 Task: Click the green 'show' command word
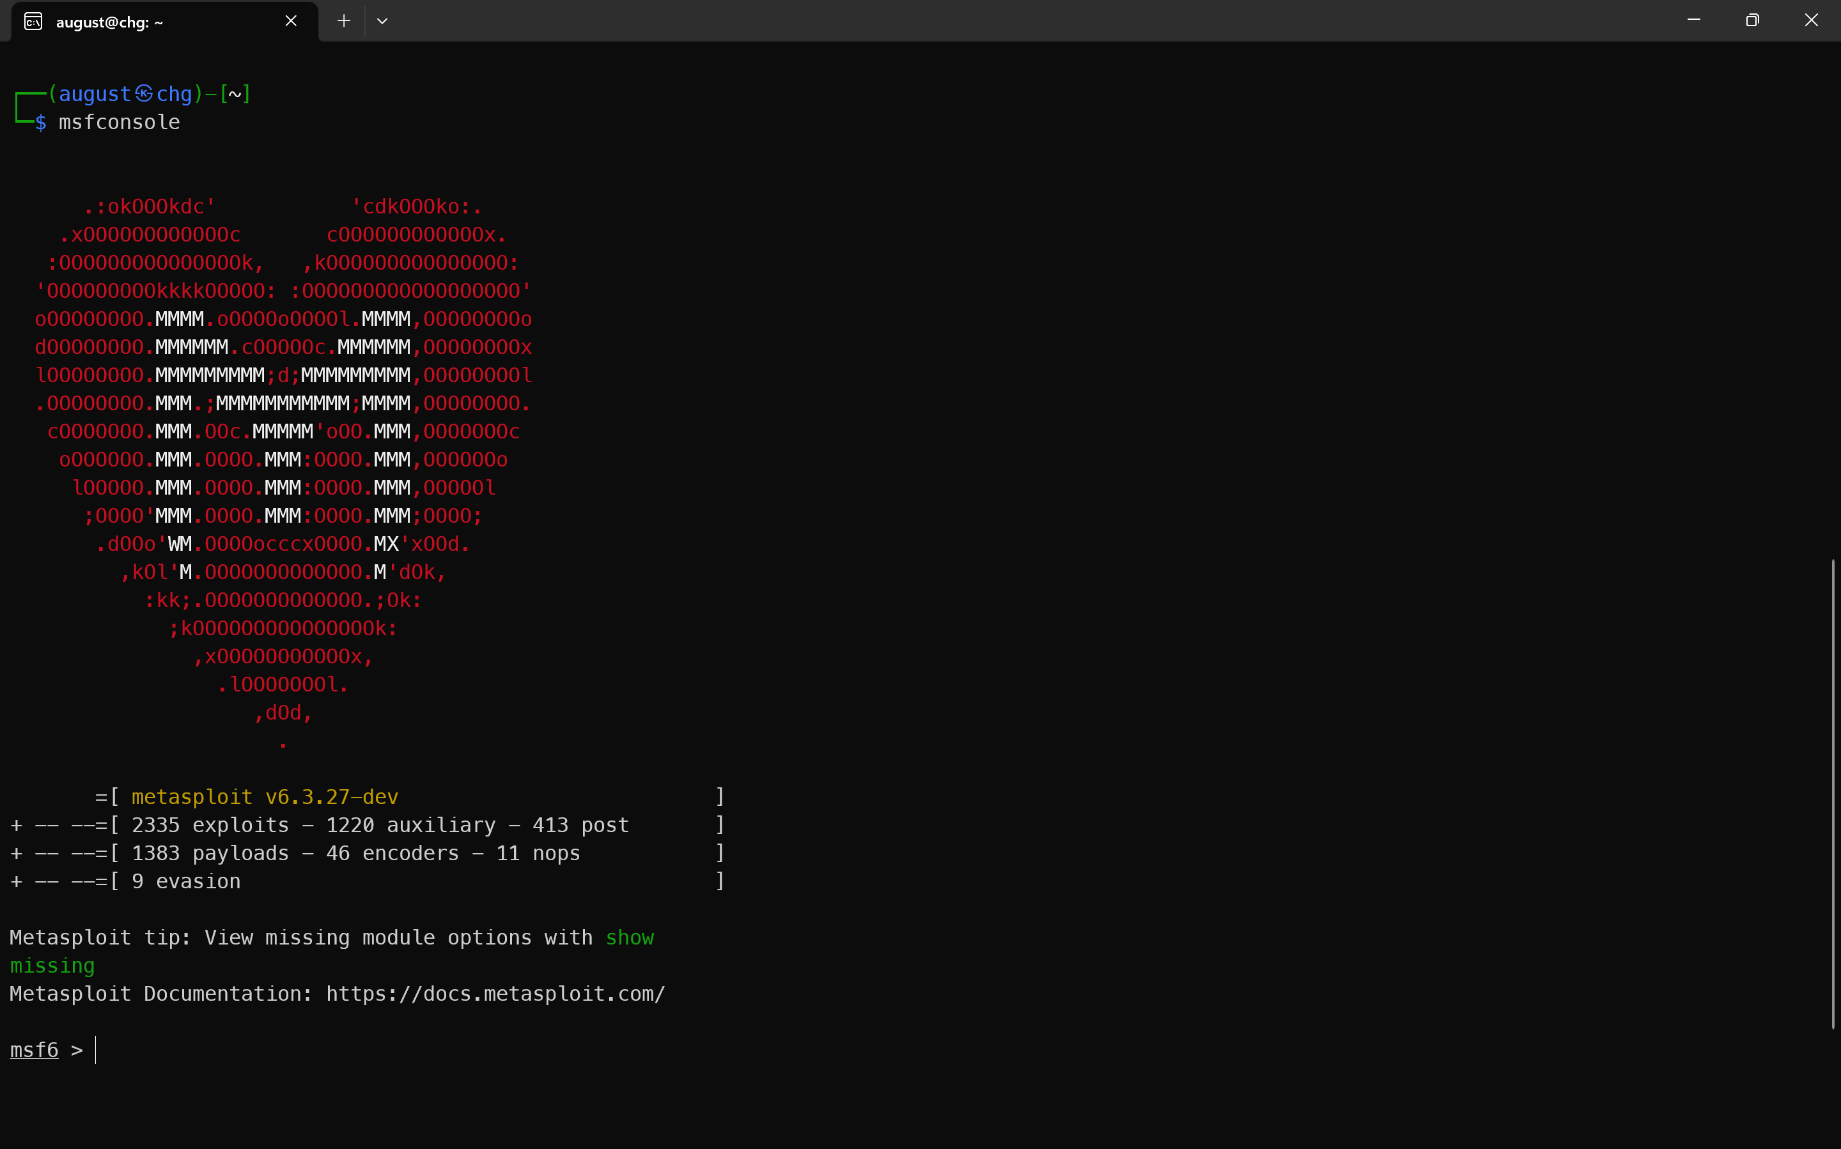[630, 937]
